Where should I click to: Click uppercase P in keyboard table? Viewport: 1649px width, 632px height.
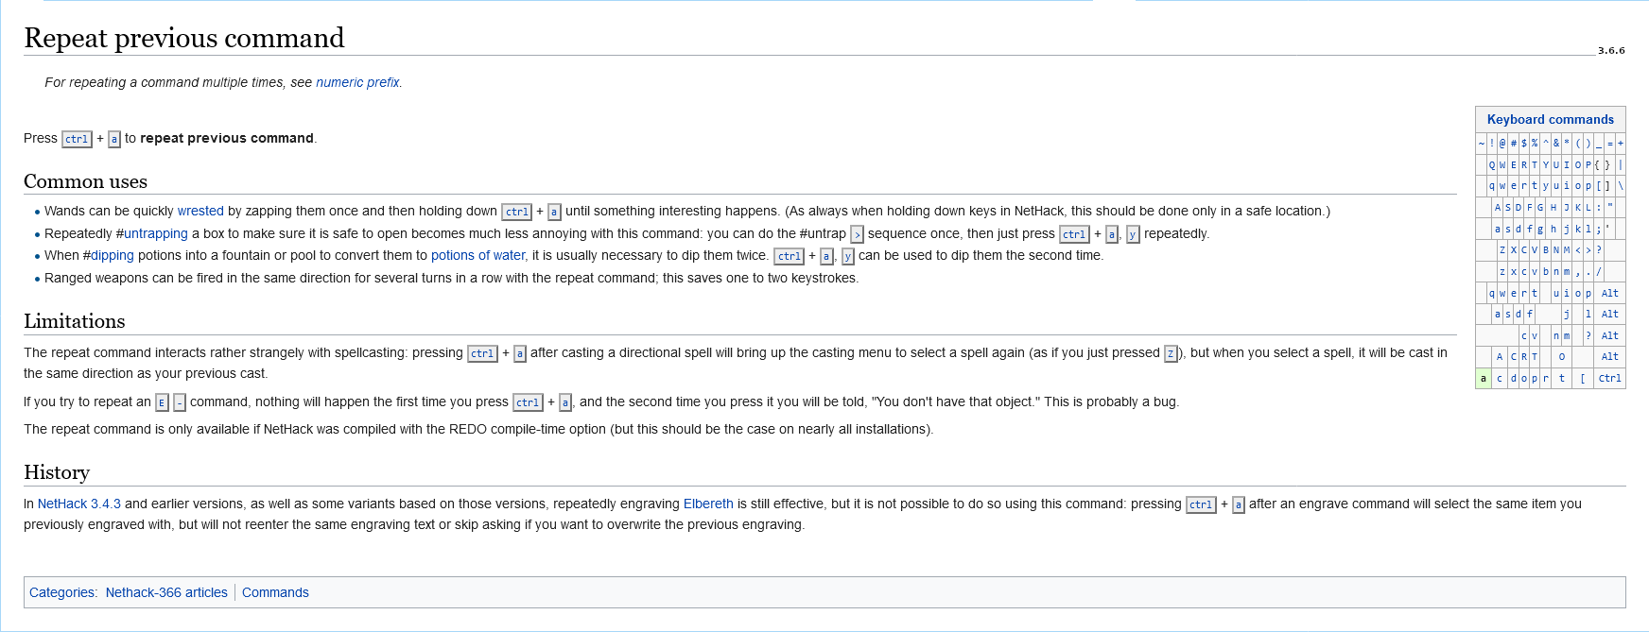coord(1588,164)
